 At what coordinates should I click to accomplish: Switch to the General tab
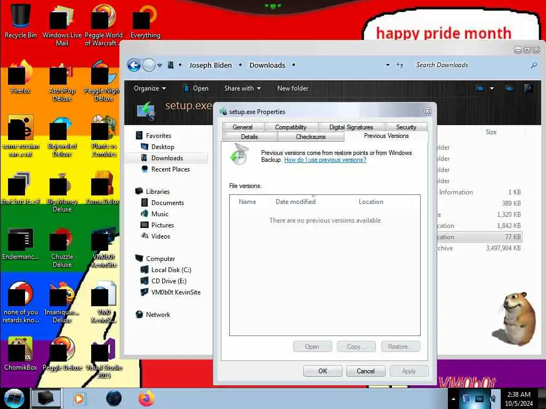pyautogui.click(x=243, y=127)
